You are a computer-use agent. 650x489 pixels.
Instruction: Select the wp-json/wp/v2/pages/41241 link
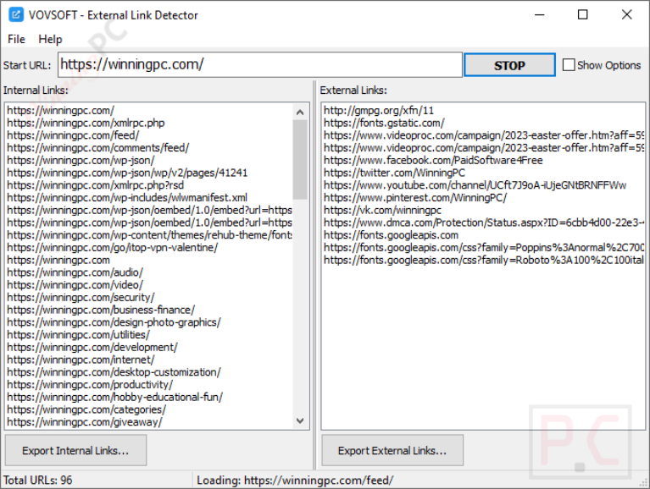(x=127, y=173)
